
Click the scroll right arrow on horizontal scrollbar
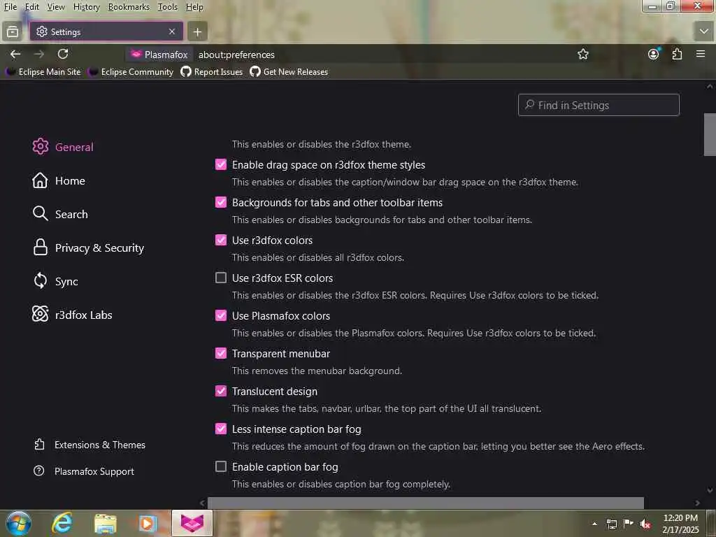pyautogui.click(x=697, y=503)
